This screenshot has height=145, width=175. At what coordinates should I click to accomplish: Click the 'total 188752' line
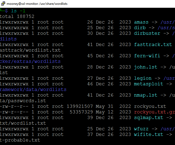click(17, 17)
